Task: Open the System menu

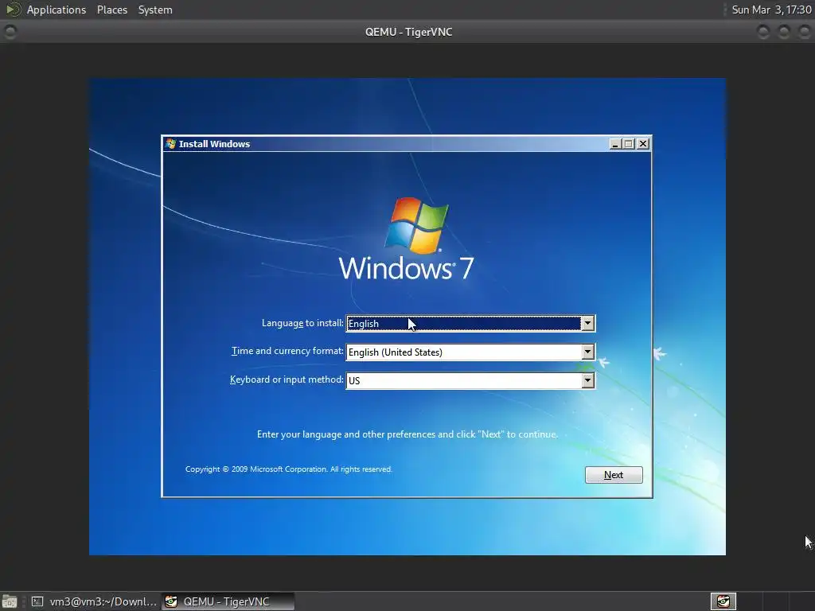Action: tap(155, 10)
